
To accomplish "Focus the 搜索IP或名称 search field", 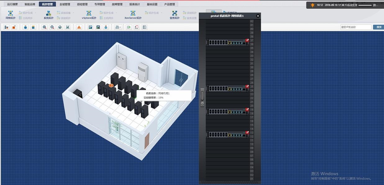I will tap(356, 27).
